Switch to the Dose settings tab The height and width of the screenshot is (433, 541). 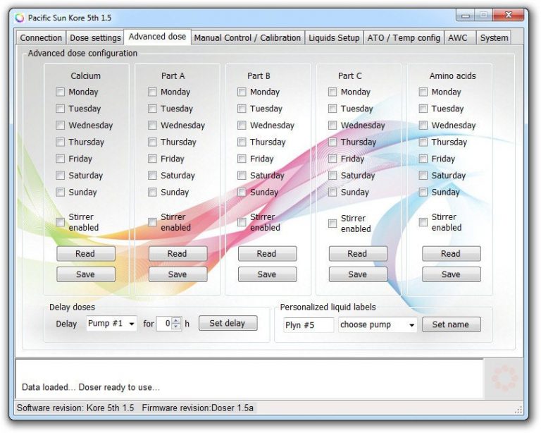tap(95, 38)
